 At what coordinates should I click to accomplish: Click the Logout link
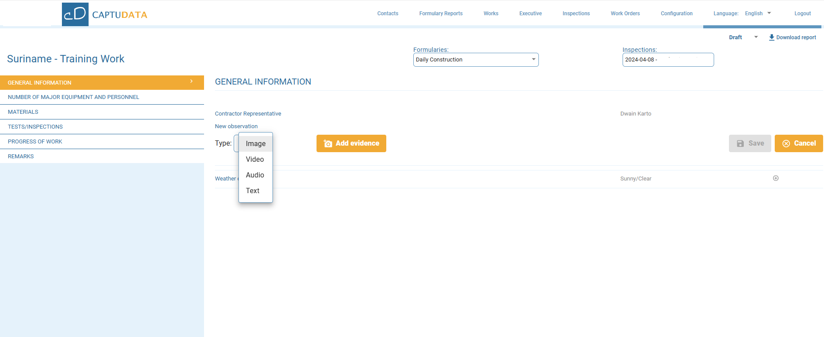coord(802,14)
